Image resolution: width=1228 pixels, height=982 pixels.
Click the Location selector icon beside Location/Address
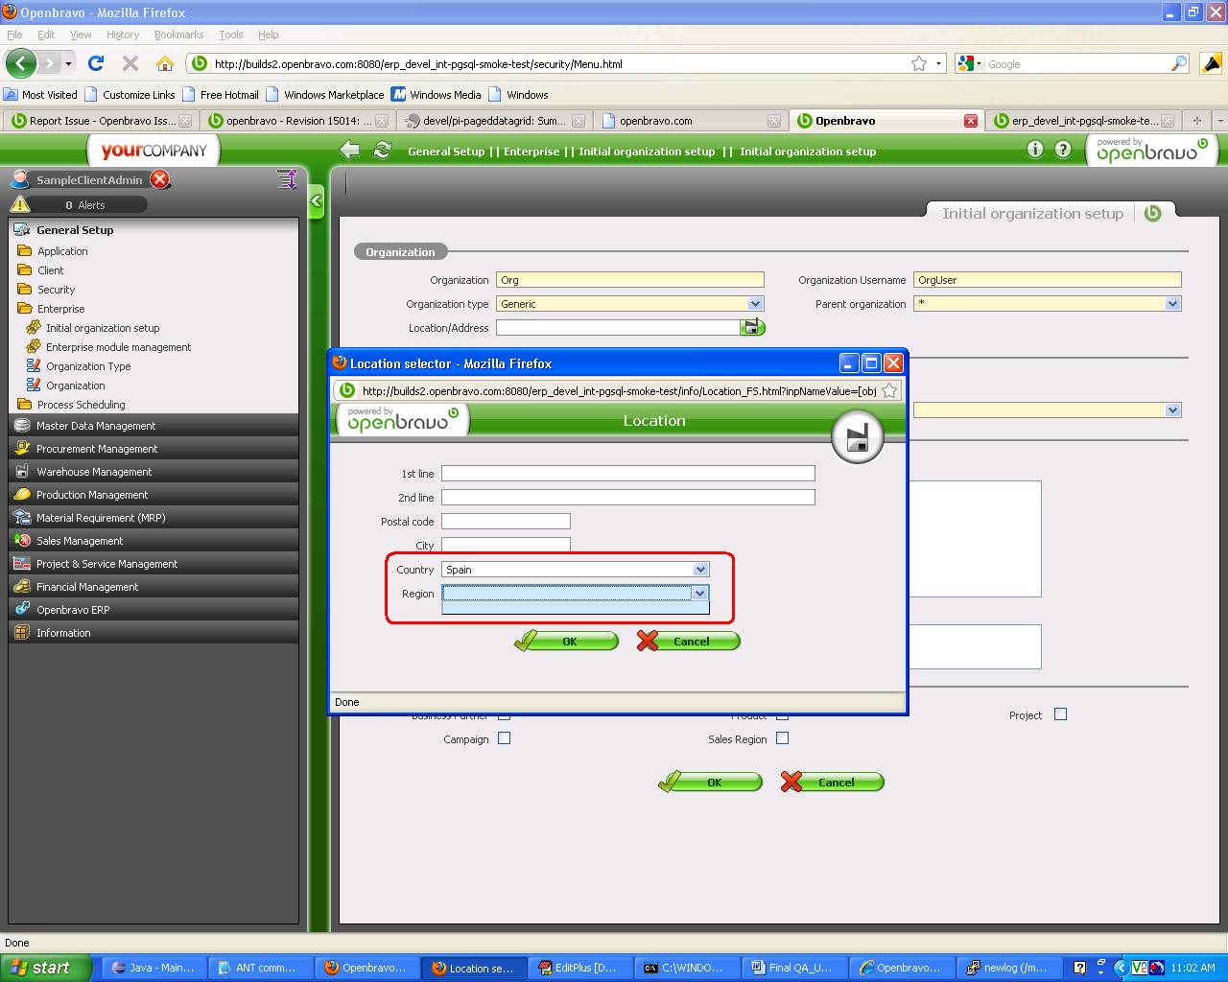pyautogui.click(x=751, y=327)
